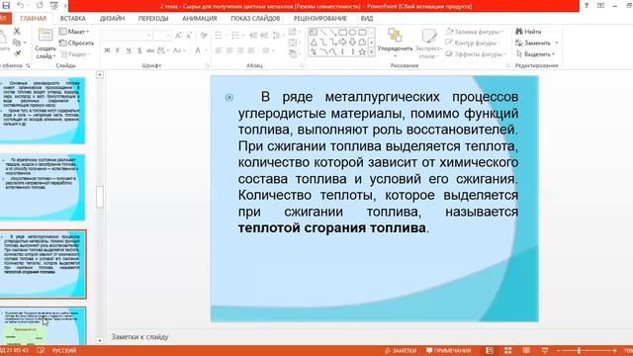
Task: Center text in paragraph group
Action: (x=229, y=50)
